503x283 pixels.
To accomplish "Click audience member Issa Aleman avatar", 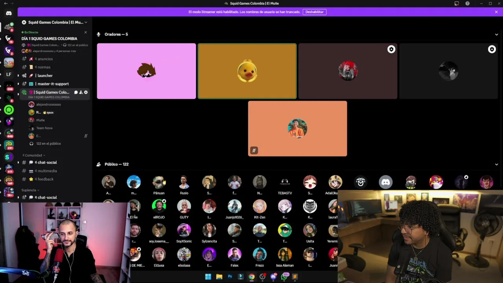I will (x=285, y=254).
